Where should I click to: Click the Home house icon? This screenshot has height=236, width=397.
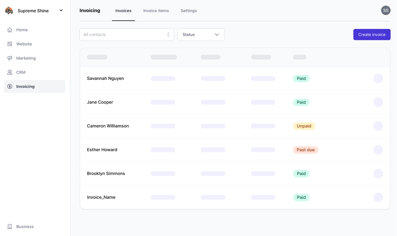(10, 30)
